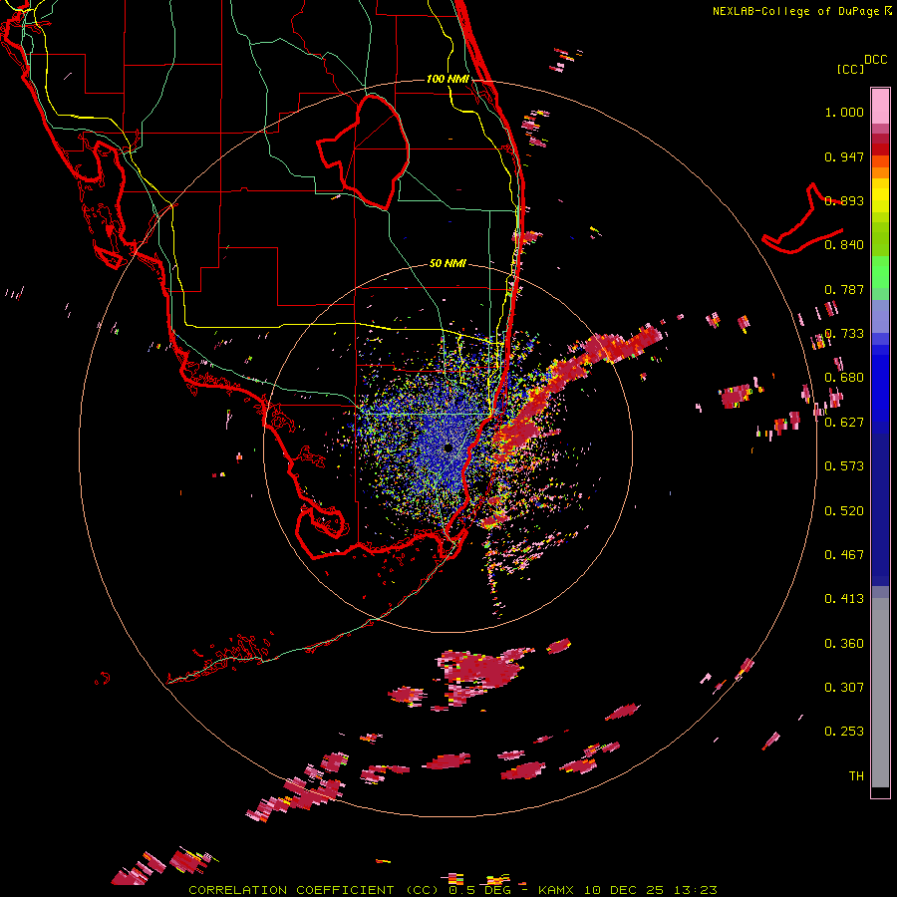
Task: Click the 50 NMI range ring label
Action: (448, 264)
